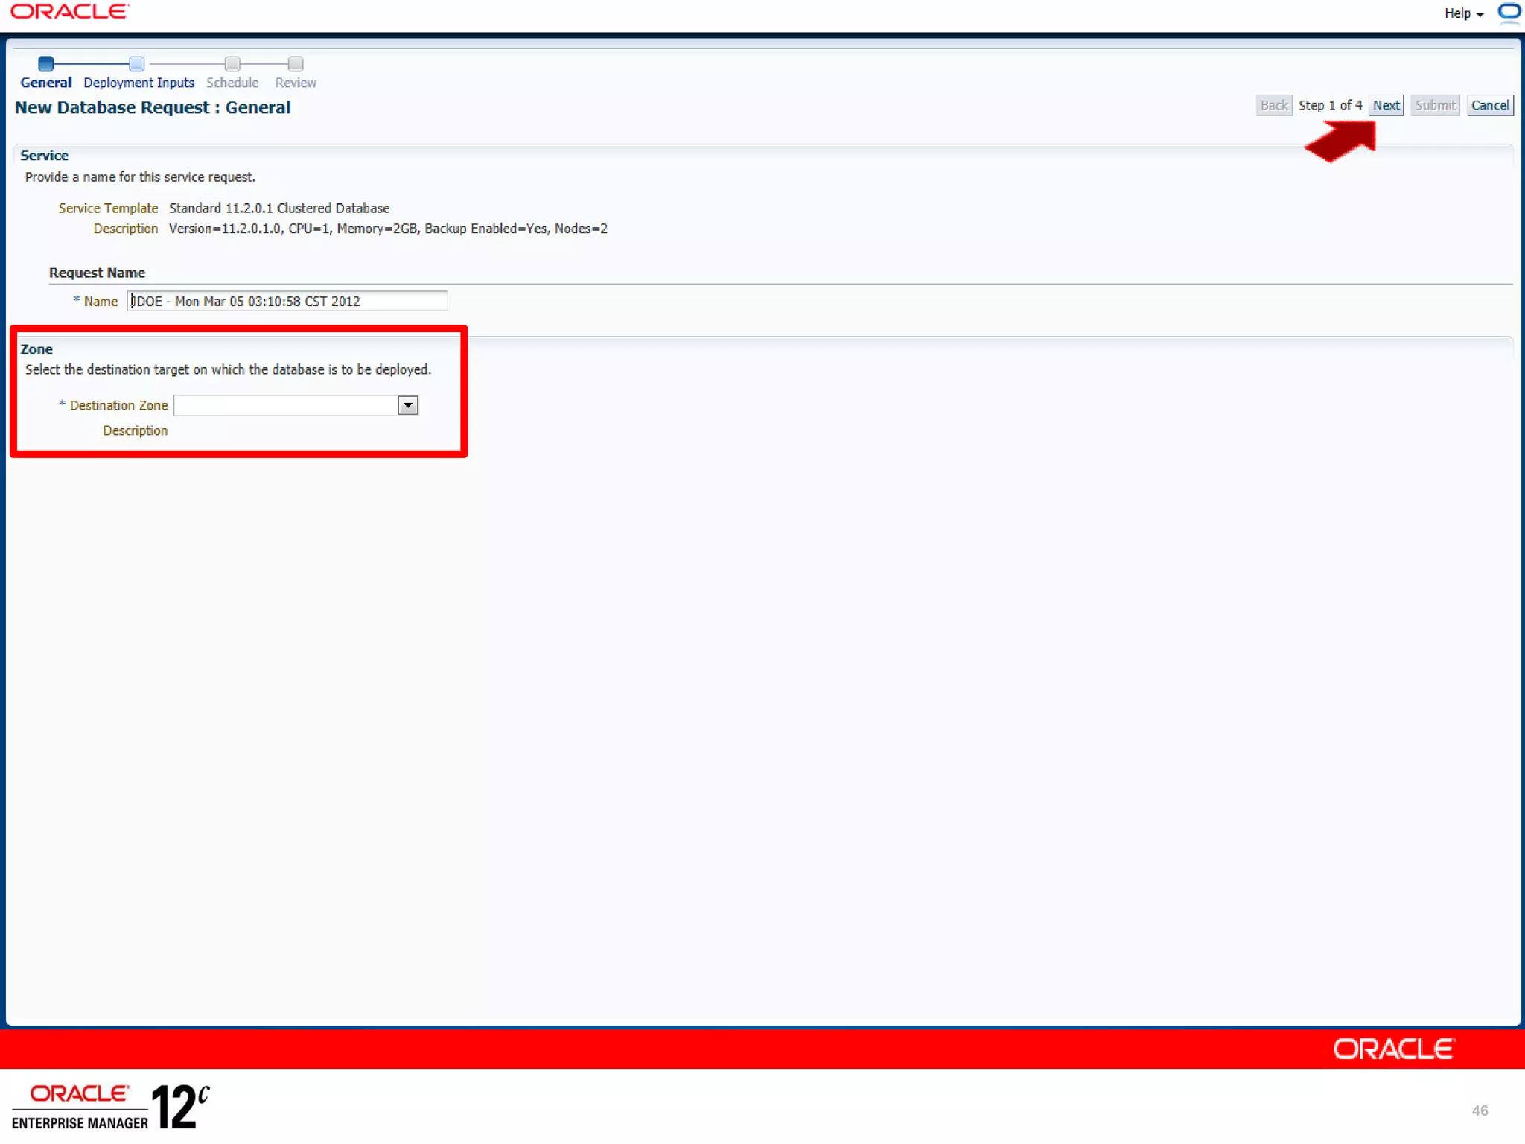Select the General step label
This screenshot has height=1144, width=1525.
tap(46, 83)
